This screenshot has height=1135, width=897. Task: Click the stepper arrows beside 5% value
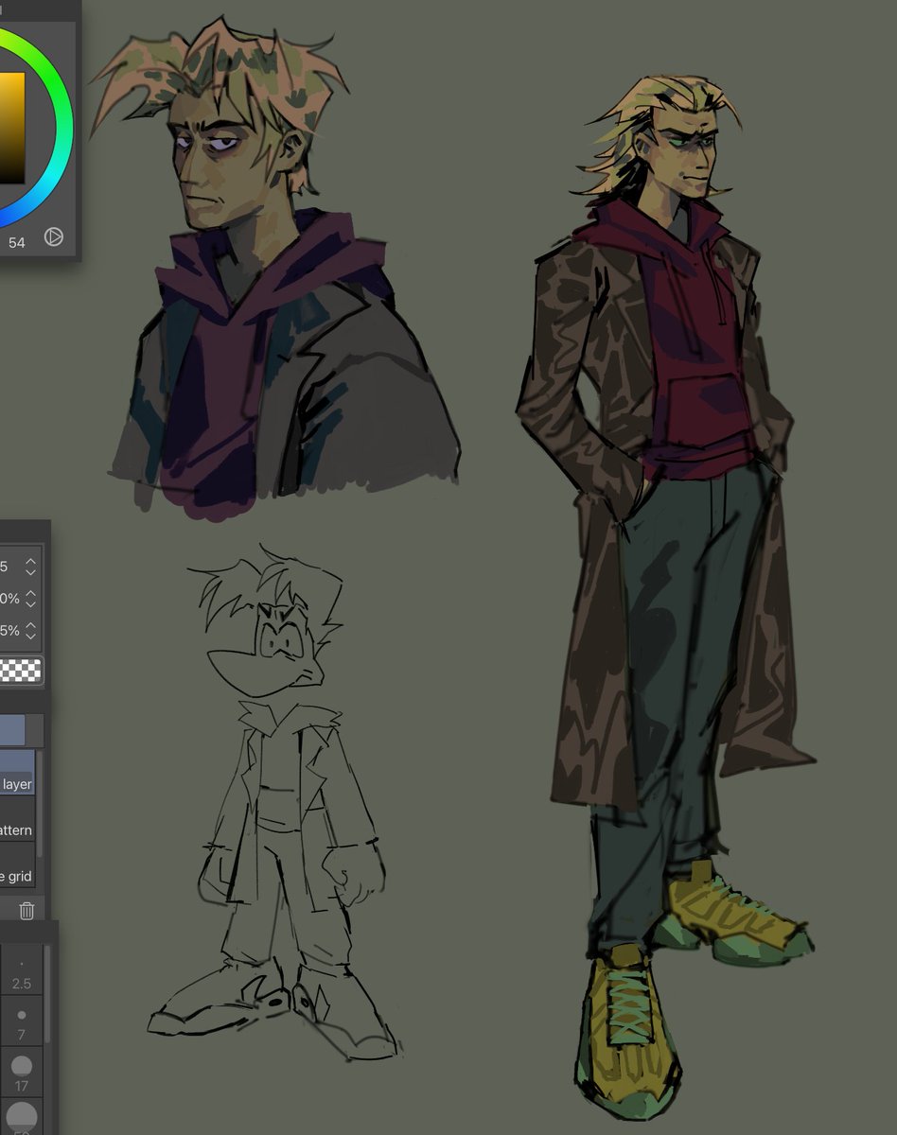[x=31, y=630]
